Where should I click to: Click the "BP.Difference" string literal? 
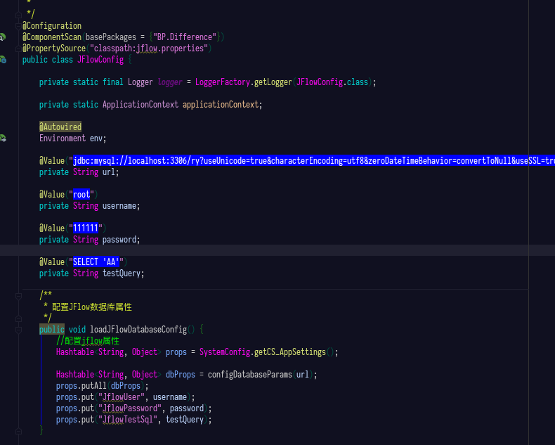tap(184, 37)
